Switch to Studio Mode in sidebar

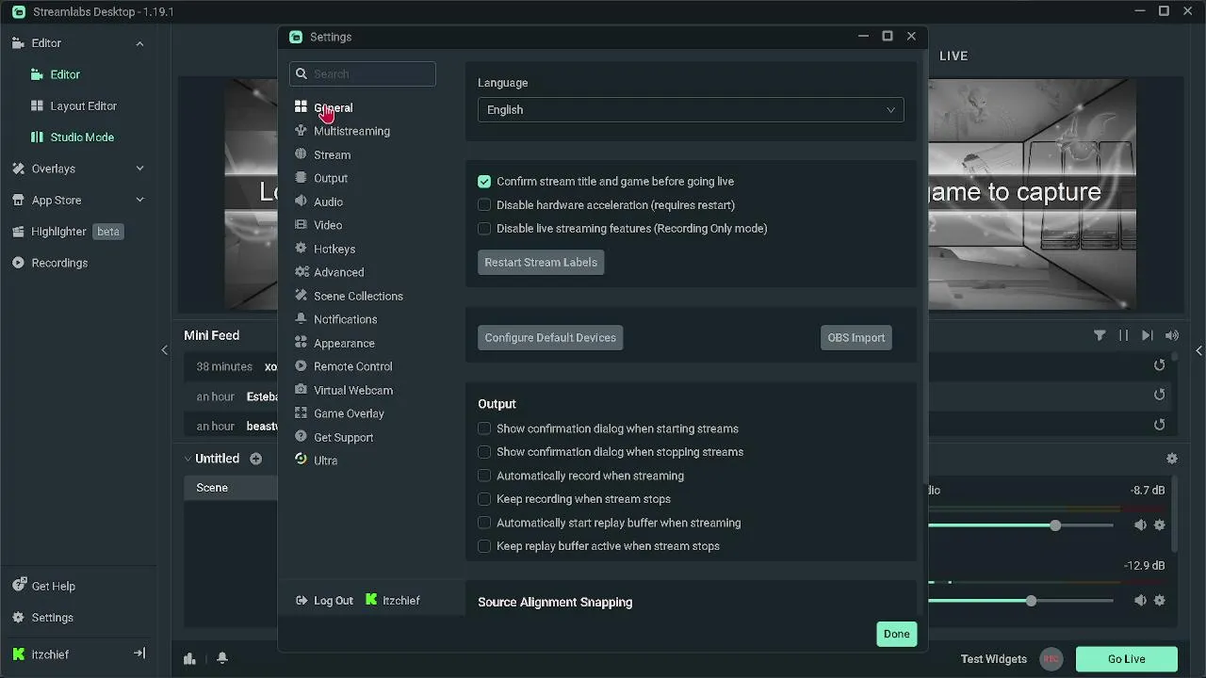[x=73, y=137]
